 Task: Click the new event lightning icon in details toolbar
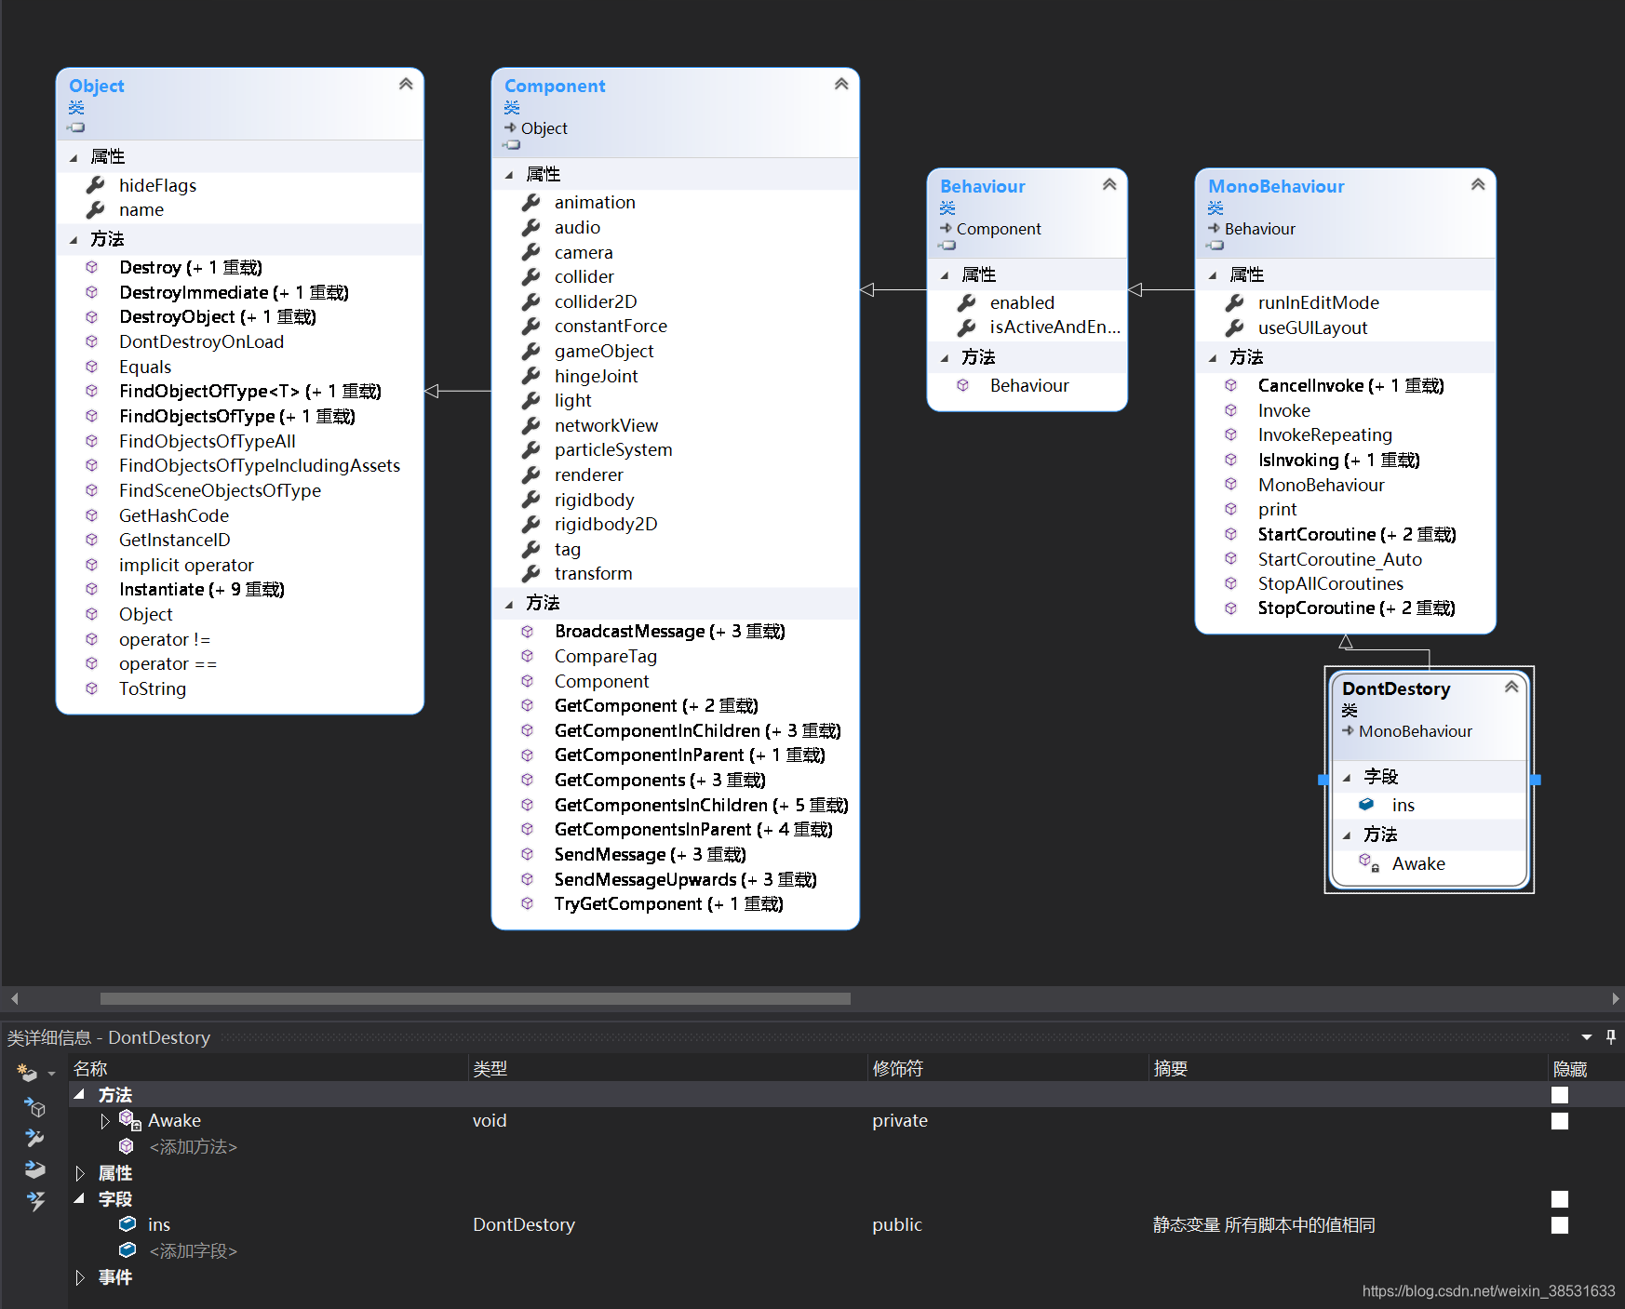point(35,1201)
